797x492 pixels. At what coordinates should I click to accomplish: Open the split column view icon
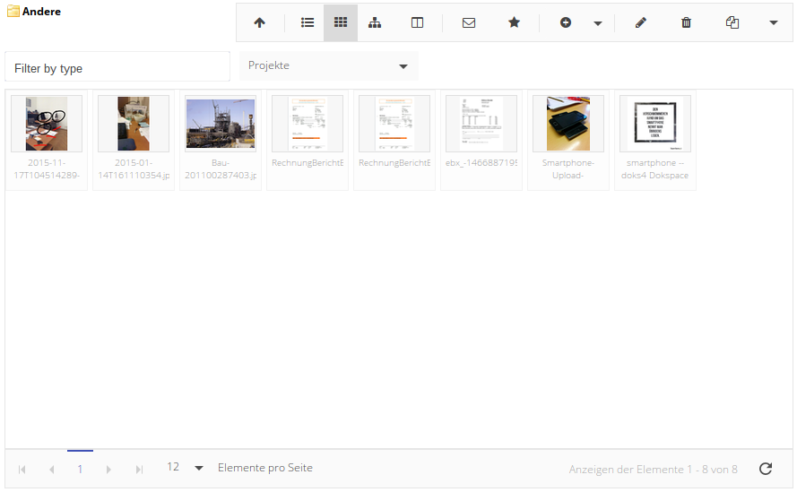click(417, 23)
